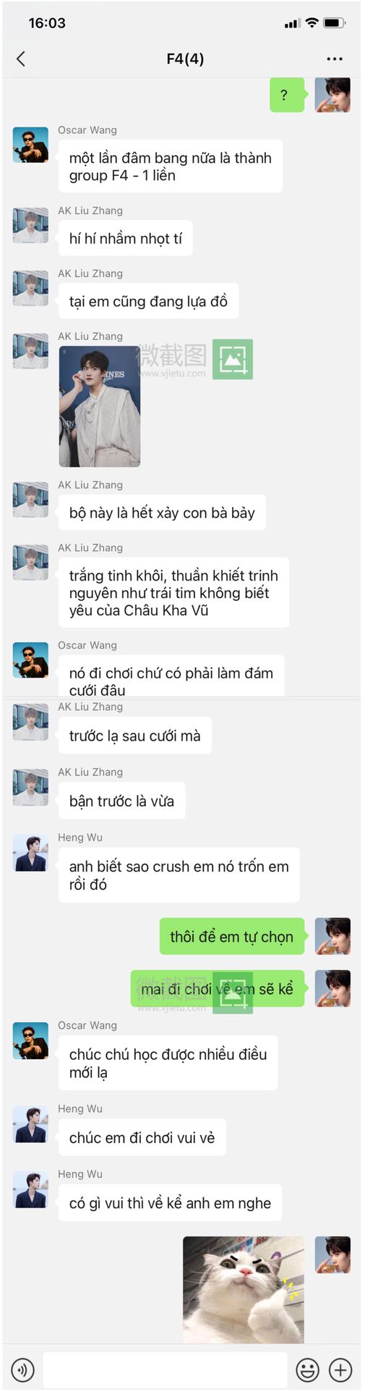Image resolution: width=365 pixels, height=1390 pixels.
Task: Open Oscar Wang's avatar at first message
Action: 30,144
